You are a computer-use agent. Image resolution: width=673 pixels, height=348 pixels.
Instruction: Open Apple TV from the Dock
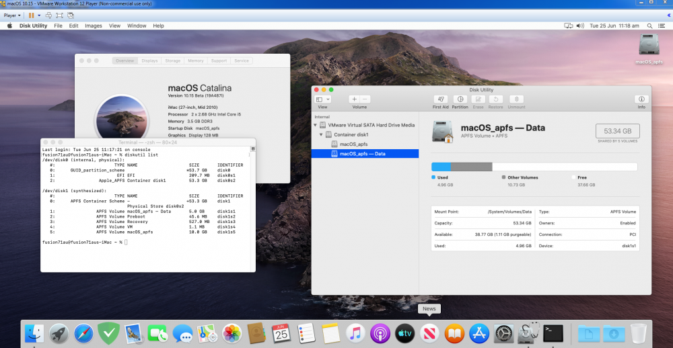pyautogui.click(x=404, y=333)
